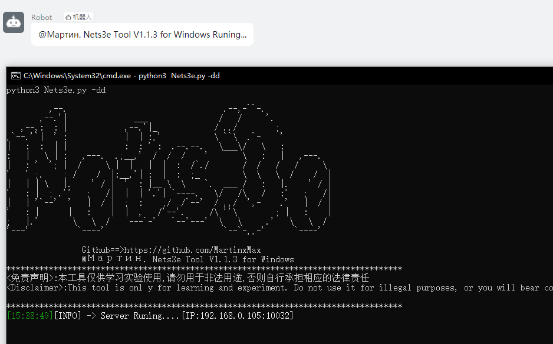Click the green 15:38:49 timestamp
Screen dimensions: 553x344
(30, 316)
